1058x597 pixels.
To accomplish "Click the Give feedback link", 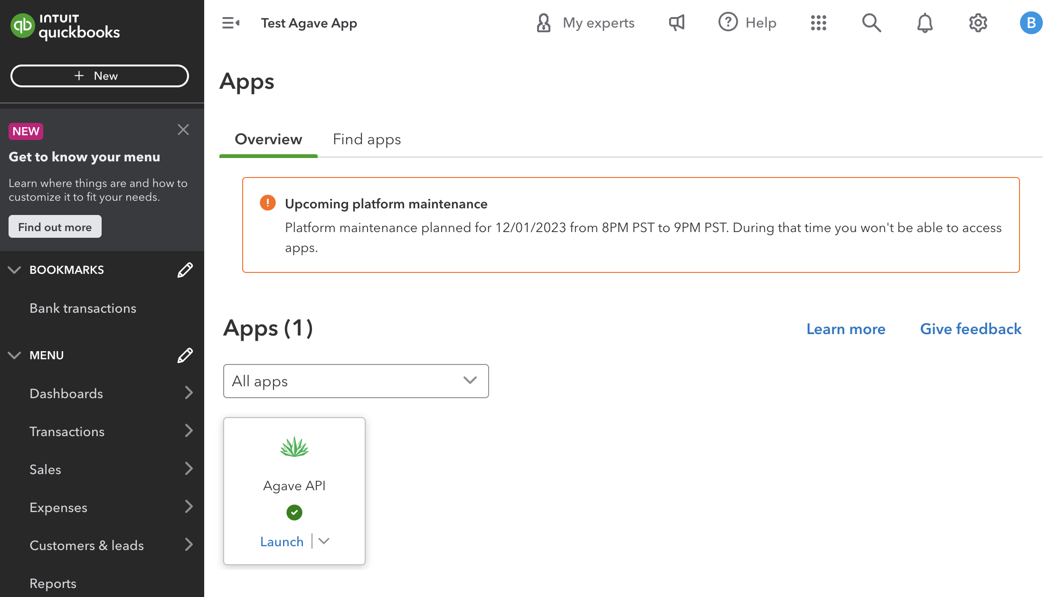I will [971, 329].
